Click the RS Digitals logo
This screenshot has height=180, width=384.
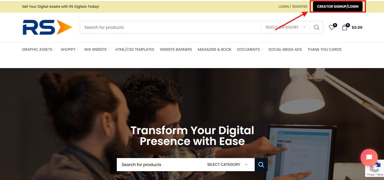point(47,27)
